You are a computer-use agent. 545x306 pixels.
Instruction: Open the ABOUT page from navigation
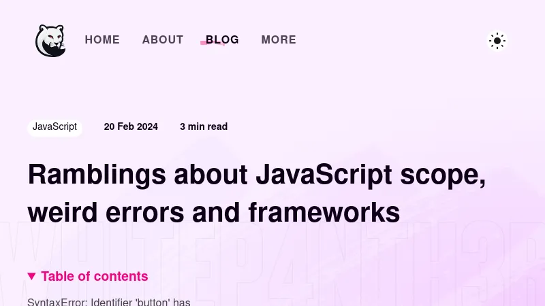pyautogui.click(x=163, y=40)
